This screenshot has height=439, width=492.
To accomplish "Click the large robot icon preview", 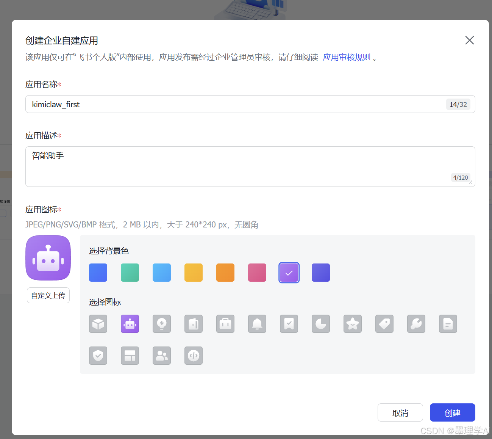I will click(x=48, y=258).
